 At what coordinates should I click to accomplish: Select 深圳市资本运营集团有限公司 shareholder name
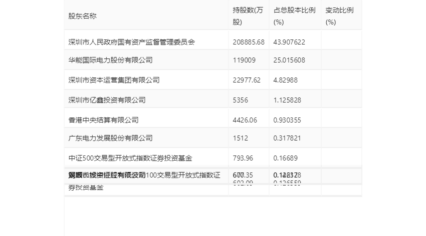[114, 80]
